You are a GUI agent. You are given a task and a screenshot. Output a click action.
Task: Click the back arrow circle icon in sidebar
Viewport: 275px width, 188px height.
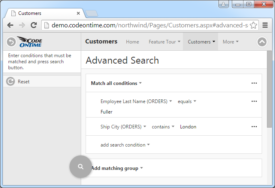point(11,41)
